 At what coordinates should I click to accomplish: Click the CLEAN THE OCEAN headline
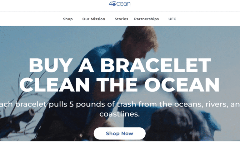119,85
